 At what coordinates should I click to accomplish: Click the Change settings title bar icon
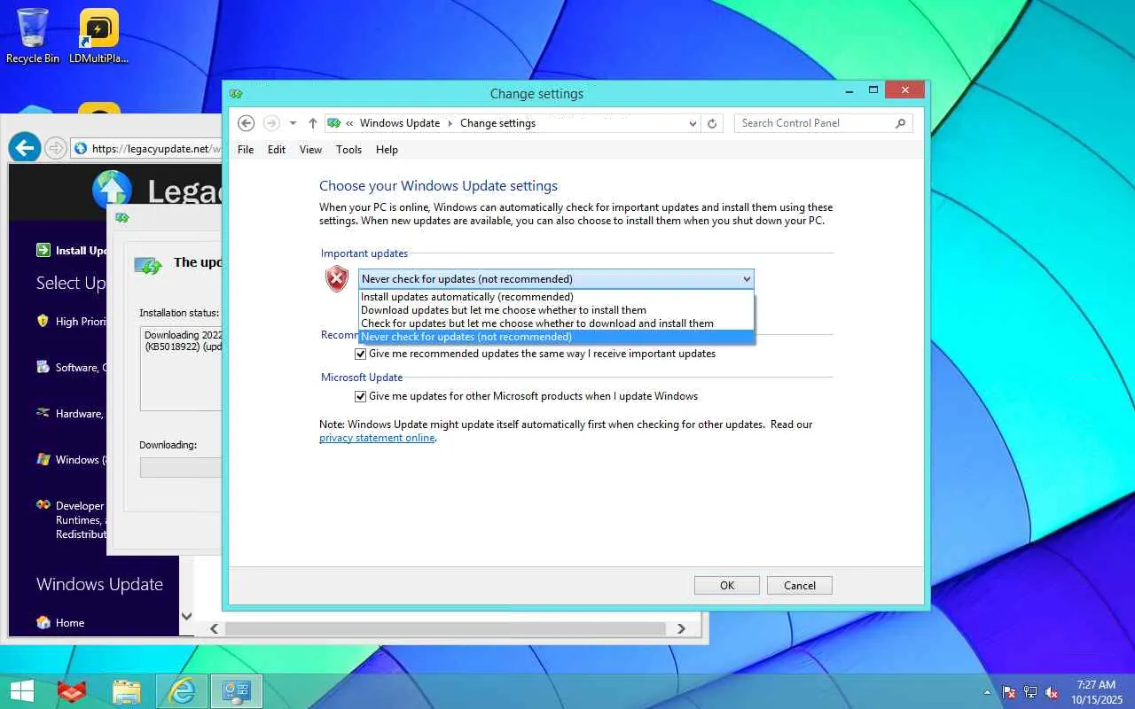click(236, 93)
